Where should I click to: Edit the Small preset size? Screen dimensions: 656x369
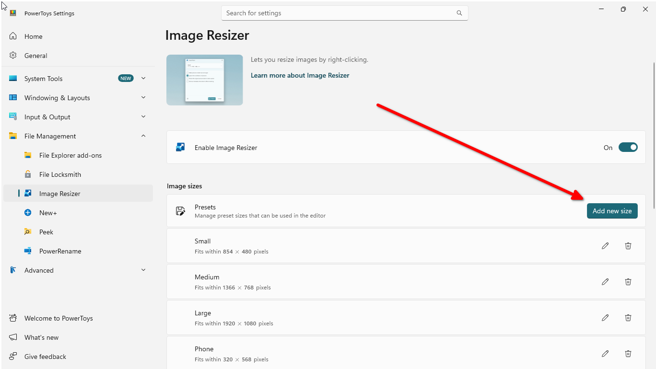tap(605, 245)
